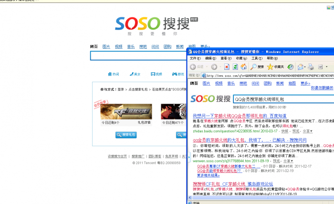Viewport: 334px width, 204px height.
Task: Open 美女 category on SOSO homepage
Action: click(135, 74)
